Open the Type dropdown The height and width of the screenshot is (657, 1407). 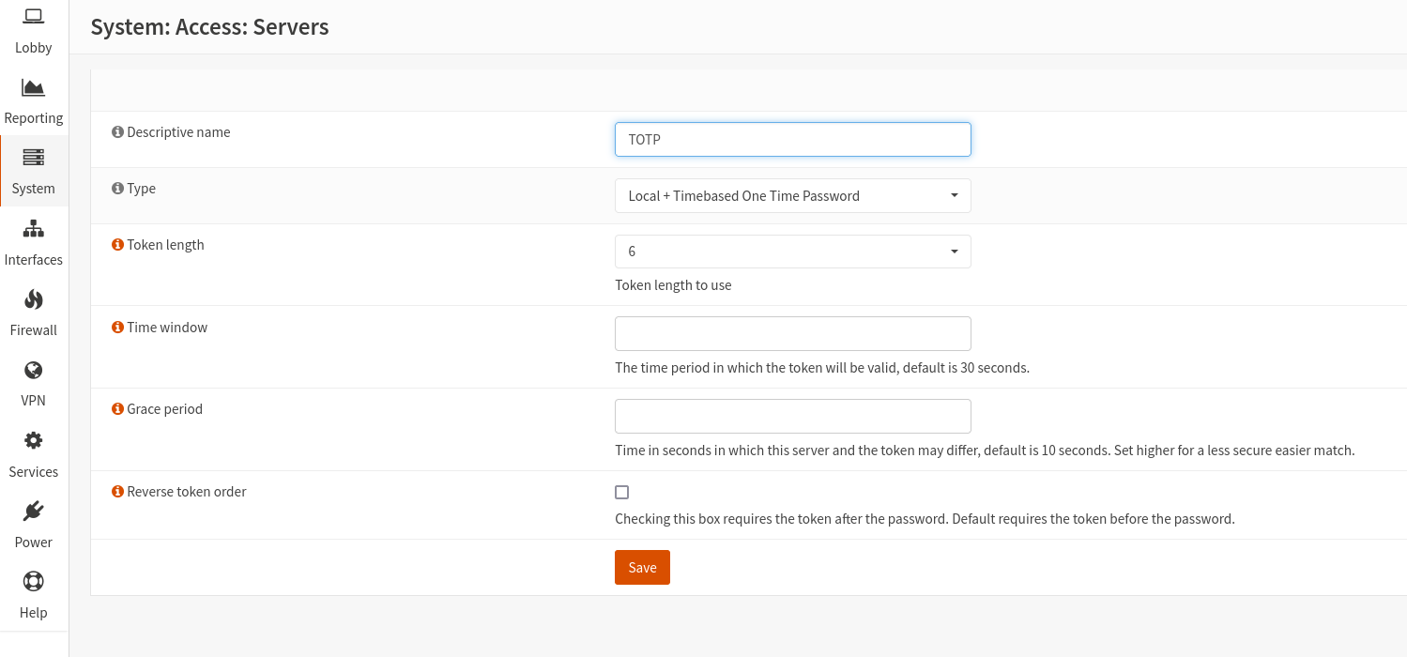[793, 196]
